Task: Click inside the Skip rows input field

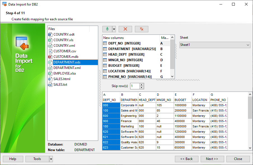Action: [x=134, y=86]
